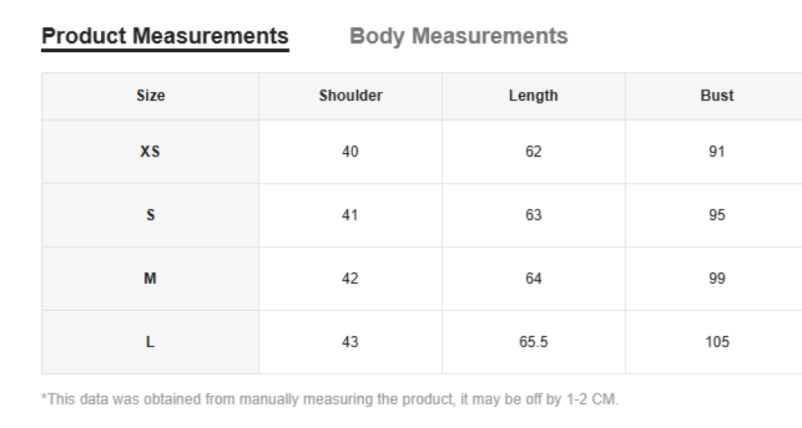
Task: Click the Size column header
Action: 151,95
